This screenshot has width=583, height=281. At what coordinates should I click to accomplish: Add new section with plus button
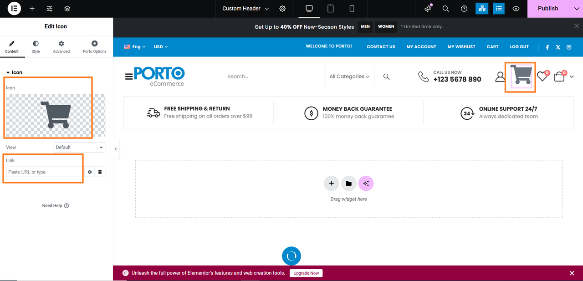pyautogui.click(x=332, y=184)
